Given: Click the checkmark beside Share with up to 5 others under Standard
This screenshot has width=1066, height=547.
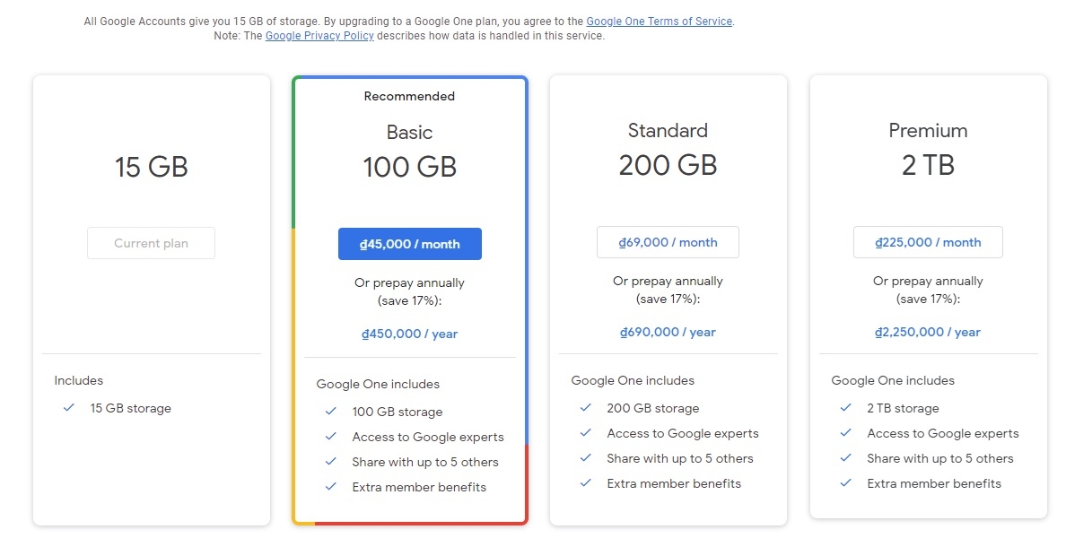Looking at the screenshot, I should (586, 458).
